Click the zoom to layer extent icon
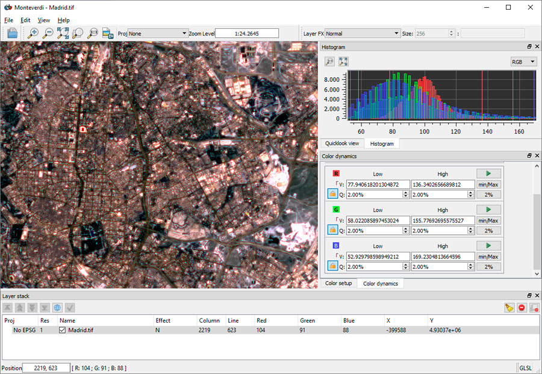 tap(78, 34)
